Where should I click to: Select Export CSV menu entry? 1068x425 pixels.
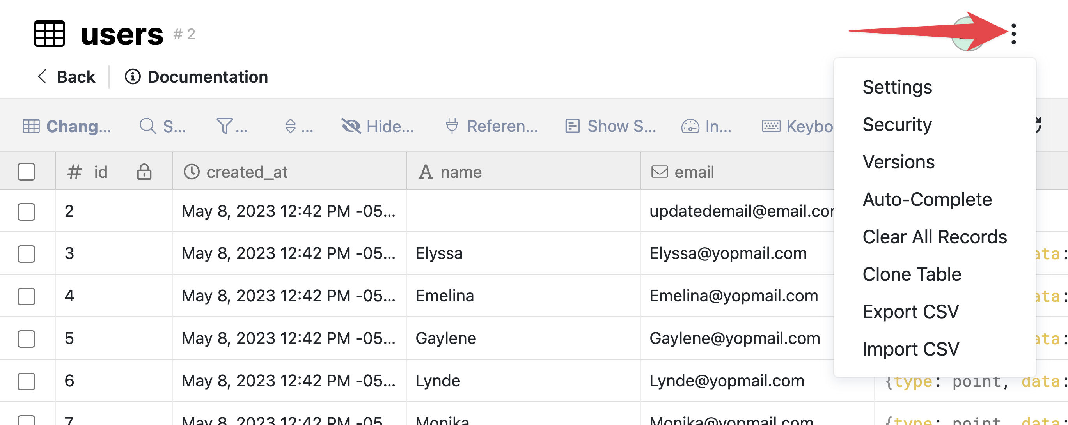click(x=910, y=312)
